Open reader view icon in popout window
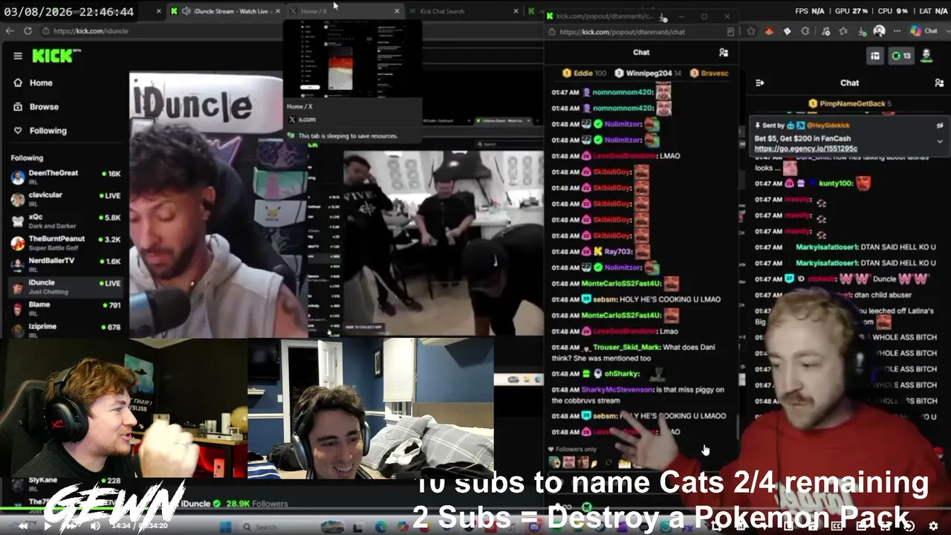The width and height of the screenshot is (951, 535). coord(731,32)
